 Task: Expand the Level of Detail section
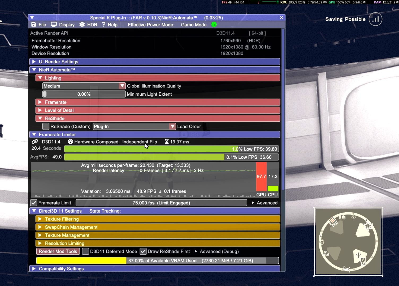pos(158,110)
